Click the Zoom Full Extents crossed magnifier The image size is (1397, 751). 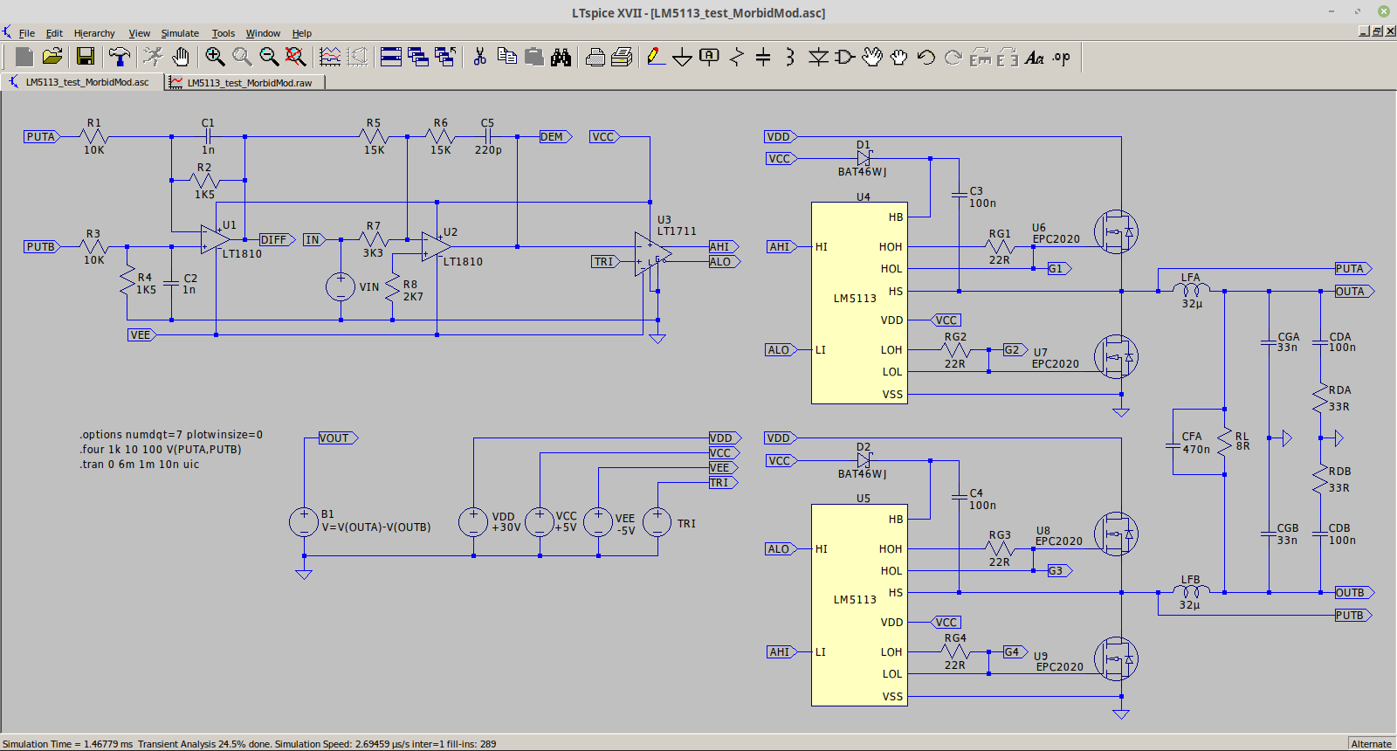(x=296, y=57)
